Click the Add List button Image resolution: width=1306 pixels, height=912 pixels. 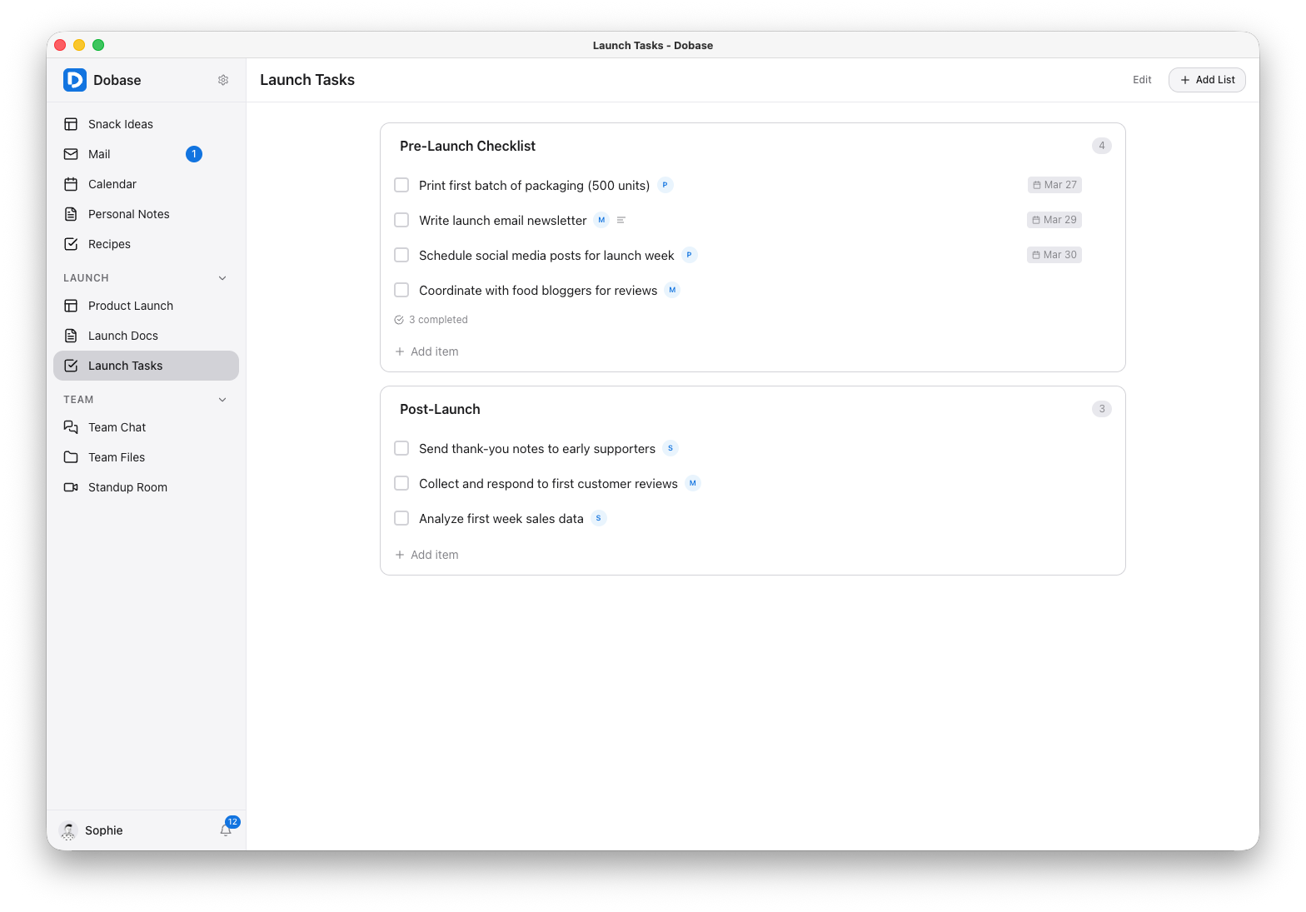[1207, 80]
